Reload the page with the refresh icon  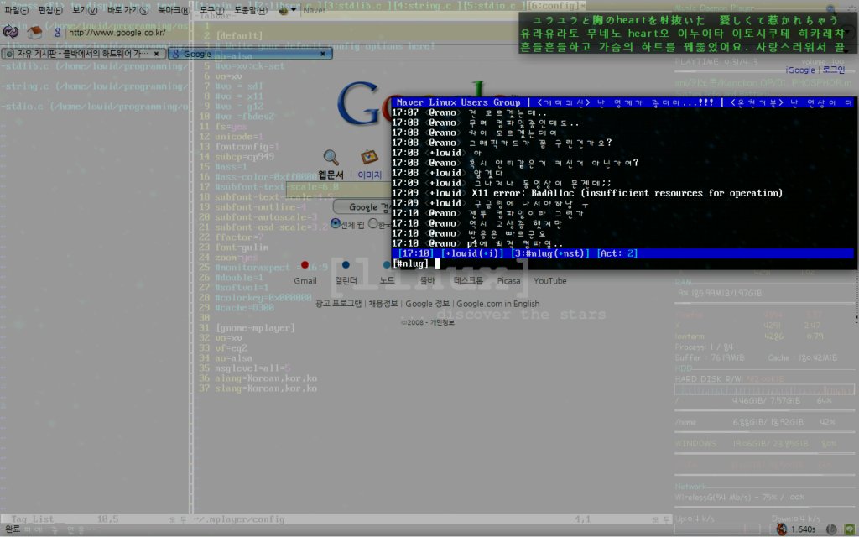tap(11, 31)
